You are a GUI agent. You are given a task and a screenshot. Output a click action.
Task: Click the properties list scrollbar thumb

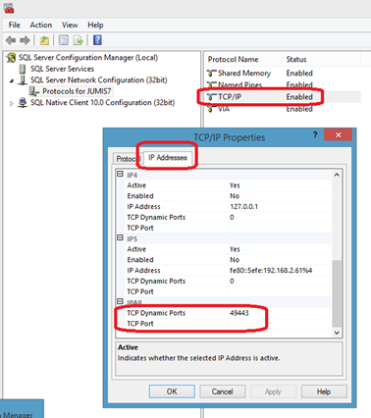coord(337,293)
